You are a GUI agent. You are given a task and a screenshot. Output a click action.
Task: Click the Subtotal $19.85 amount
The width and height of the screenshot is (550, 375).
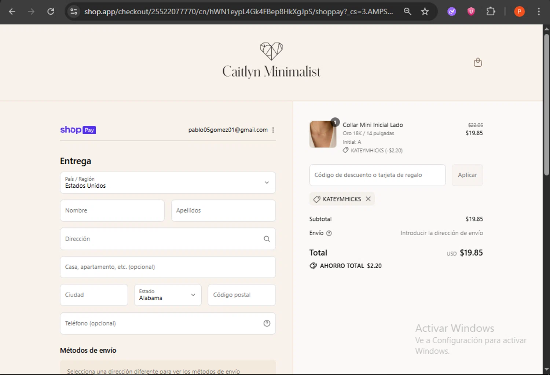[474, 219]
